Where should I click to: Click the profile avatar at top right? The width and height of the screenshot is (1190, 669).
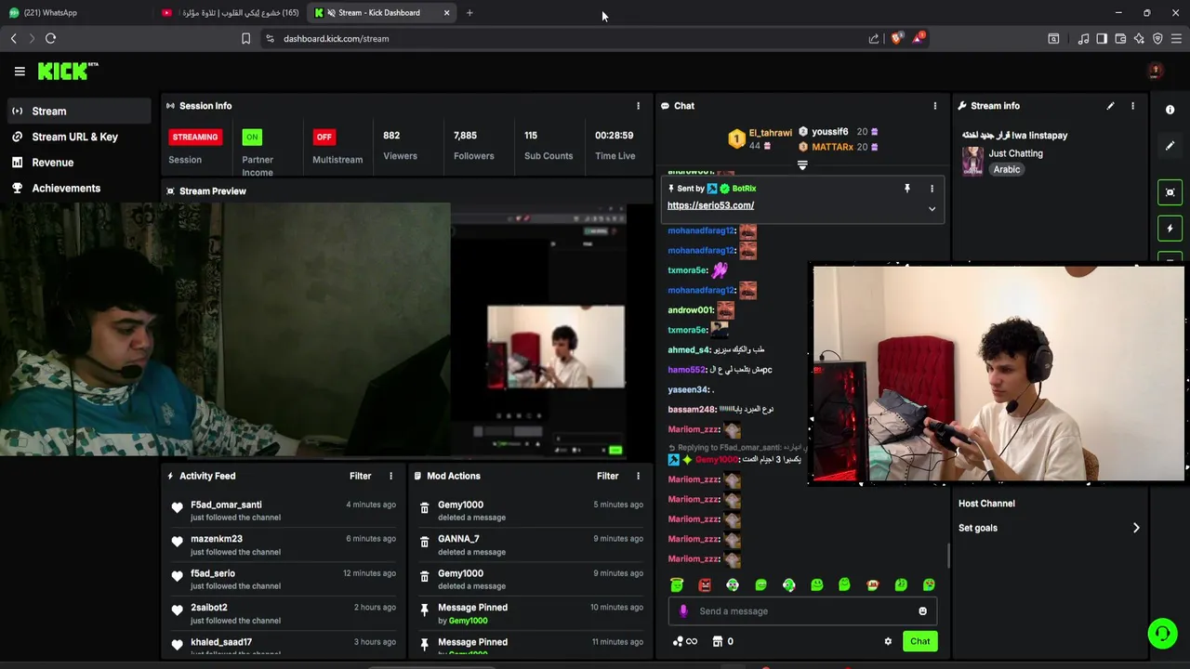(x=1156, y=71)
